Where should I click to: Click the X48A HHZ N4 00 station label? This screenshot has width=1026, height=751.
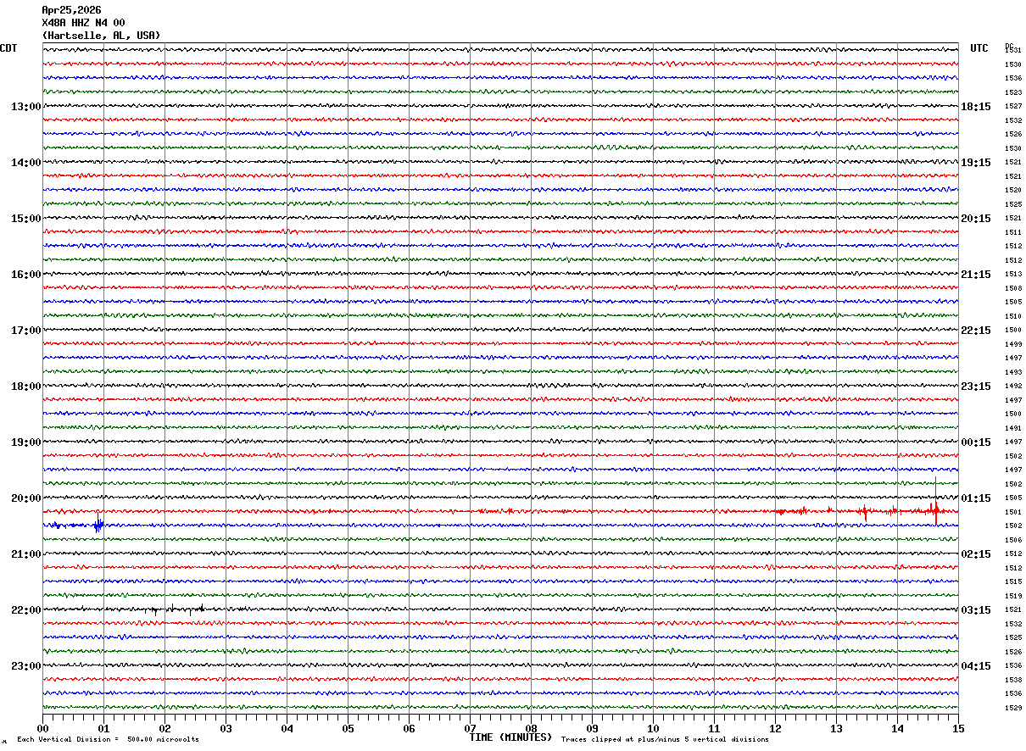pyautogui.click(x=83, y=23)
